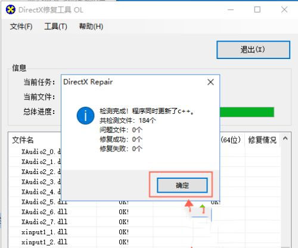The image size is (298, 248).
Task: Click OK! status of XAudio2_6.dll
Action: pos(124,212)
